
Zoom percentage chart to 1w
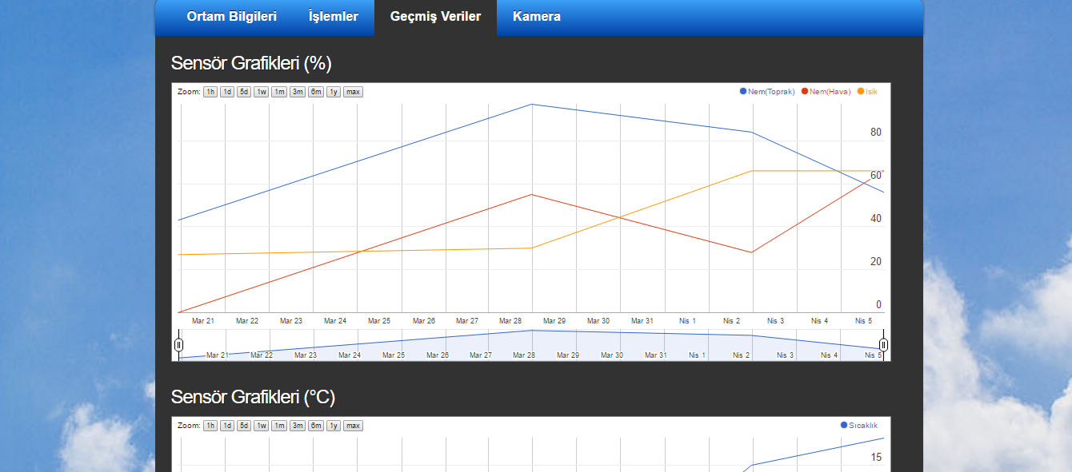(262, 92)
